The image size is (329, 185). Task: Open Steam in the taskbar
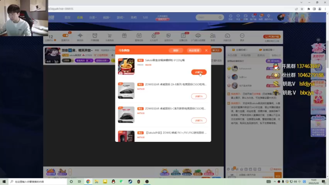click(130, 182)
